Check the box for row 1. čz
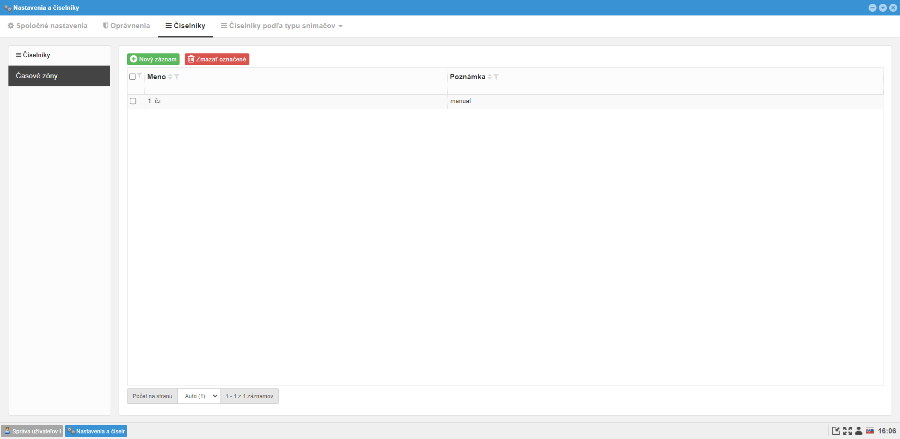Viewport: 900px width, 439px height. tap(133, 101)
